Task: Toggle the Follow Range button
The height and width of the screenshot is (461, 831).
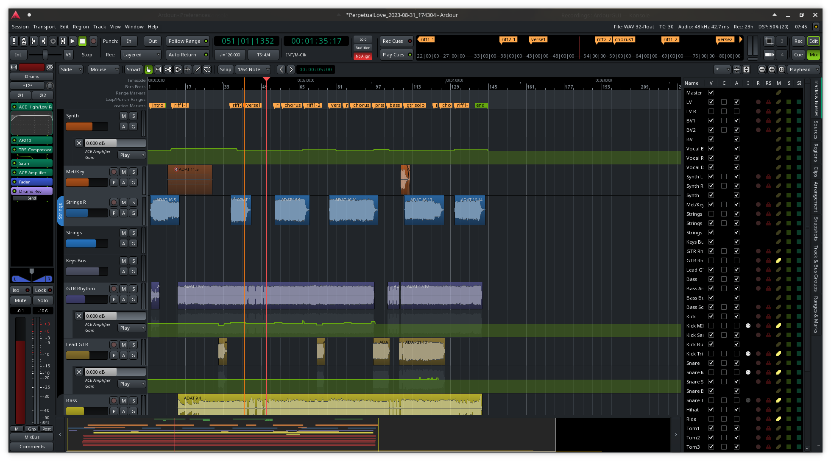Action: 187,41
